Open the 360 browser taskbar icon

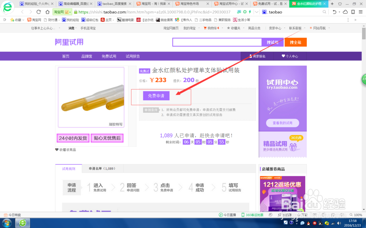click(23, 223)
